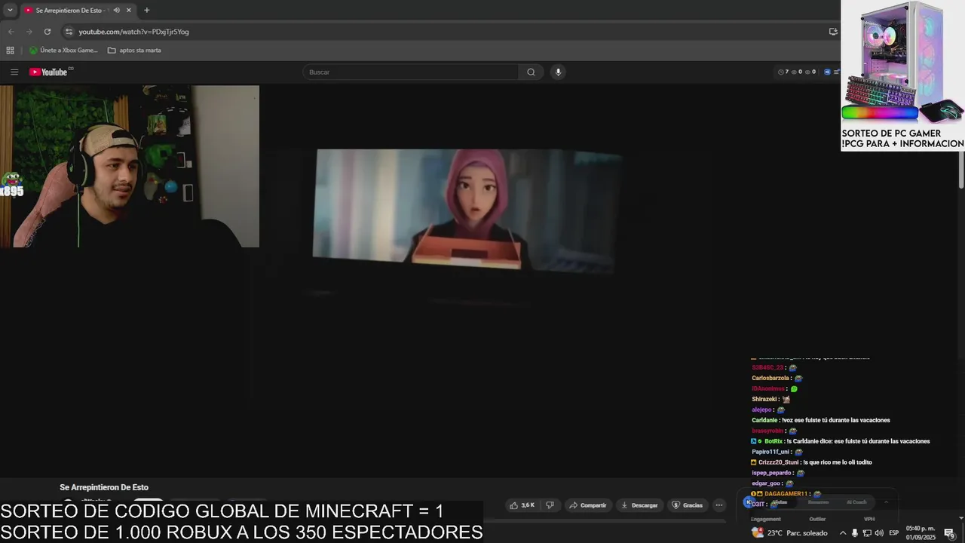Click the DAGAGAMER11 chat username
Viewport: 965px width, 543px height.
[x=785, y=494]
